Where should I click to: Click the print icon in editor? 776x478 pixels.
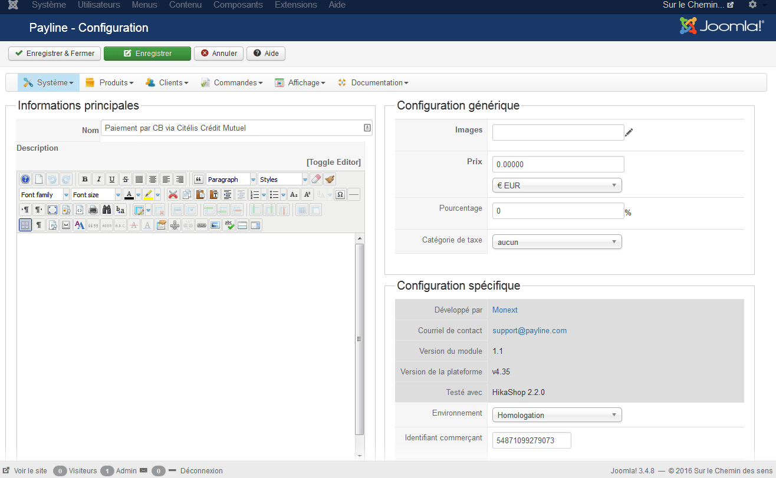tap(93, 210)
